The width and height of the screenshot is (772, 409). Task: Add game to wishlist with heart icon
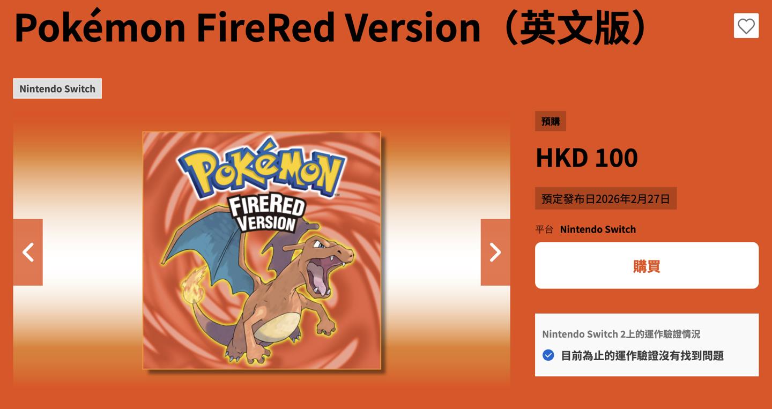click(x=746, y=26)
